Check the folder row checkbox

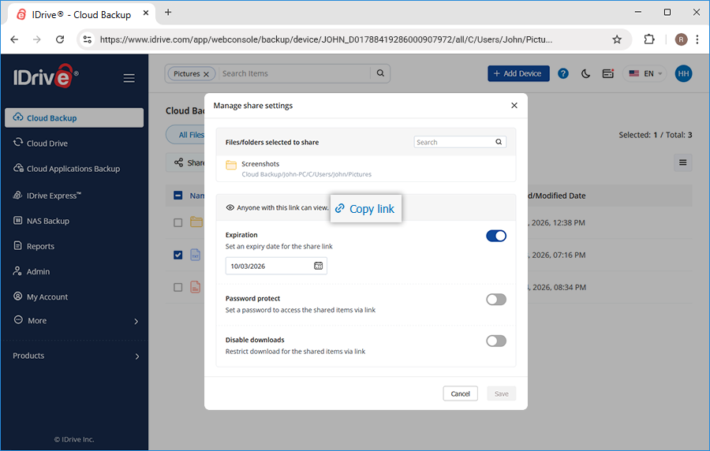click(x=178, y=222)
